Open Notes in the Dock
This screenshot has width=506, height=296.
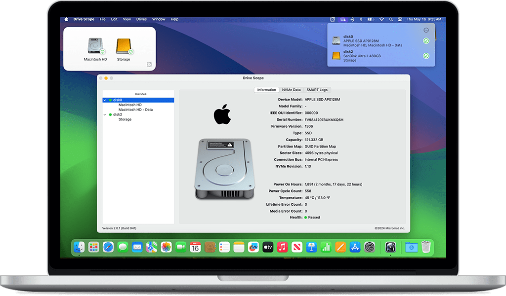pyautogui.click(x=239, y=247)
